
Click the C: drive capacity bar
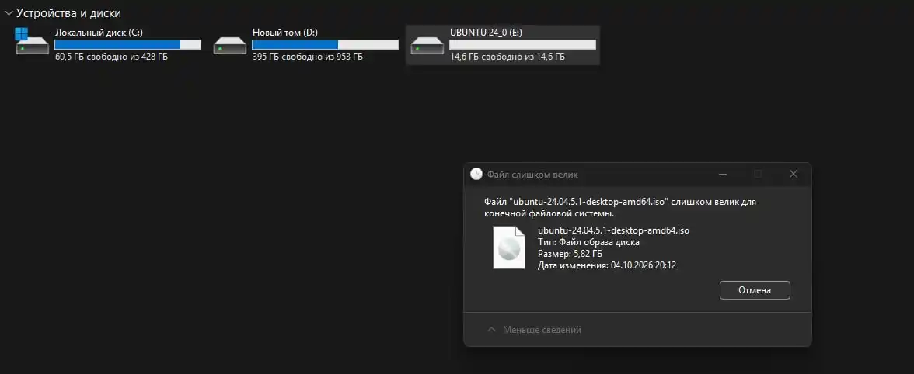[127, 45]
